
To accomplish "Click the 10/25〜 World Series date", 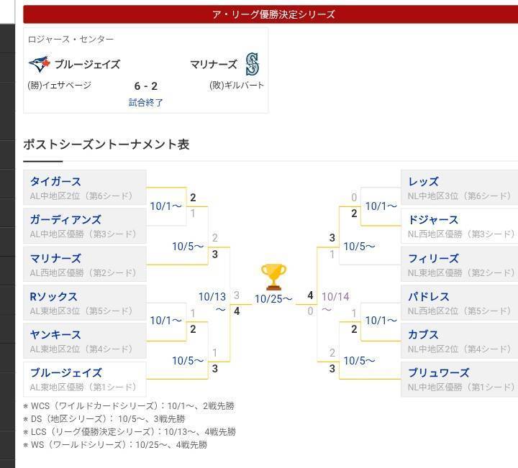I will click(273, 299).
